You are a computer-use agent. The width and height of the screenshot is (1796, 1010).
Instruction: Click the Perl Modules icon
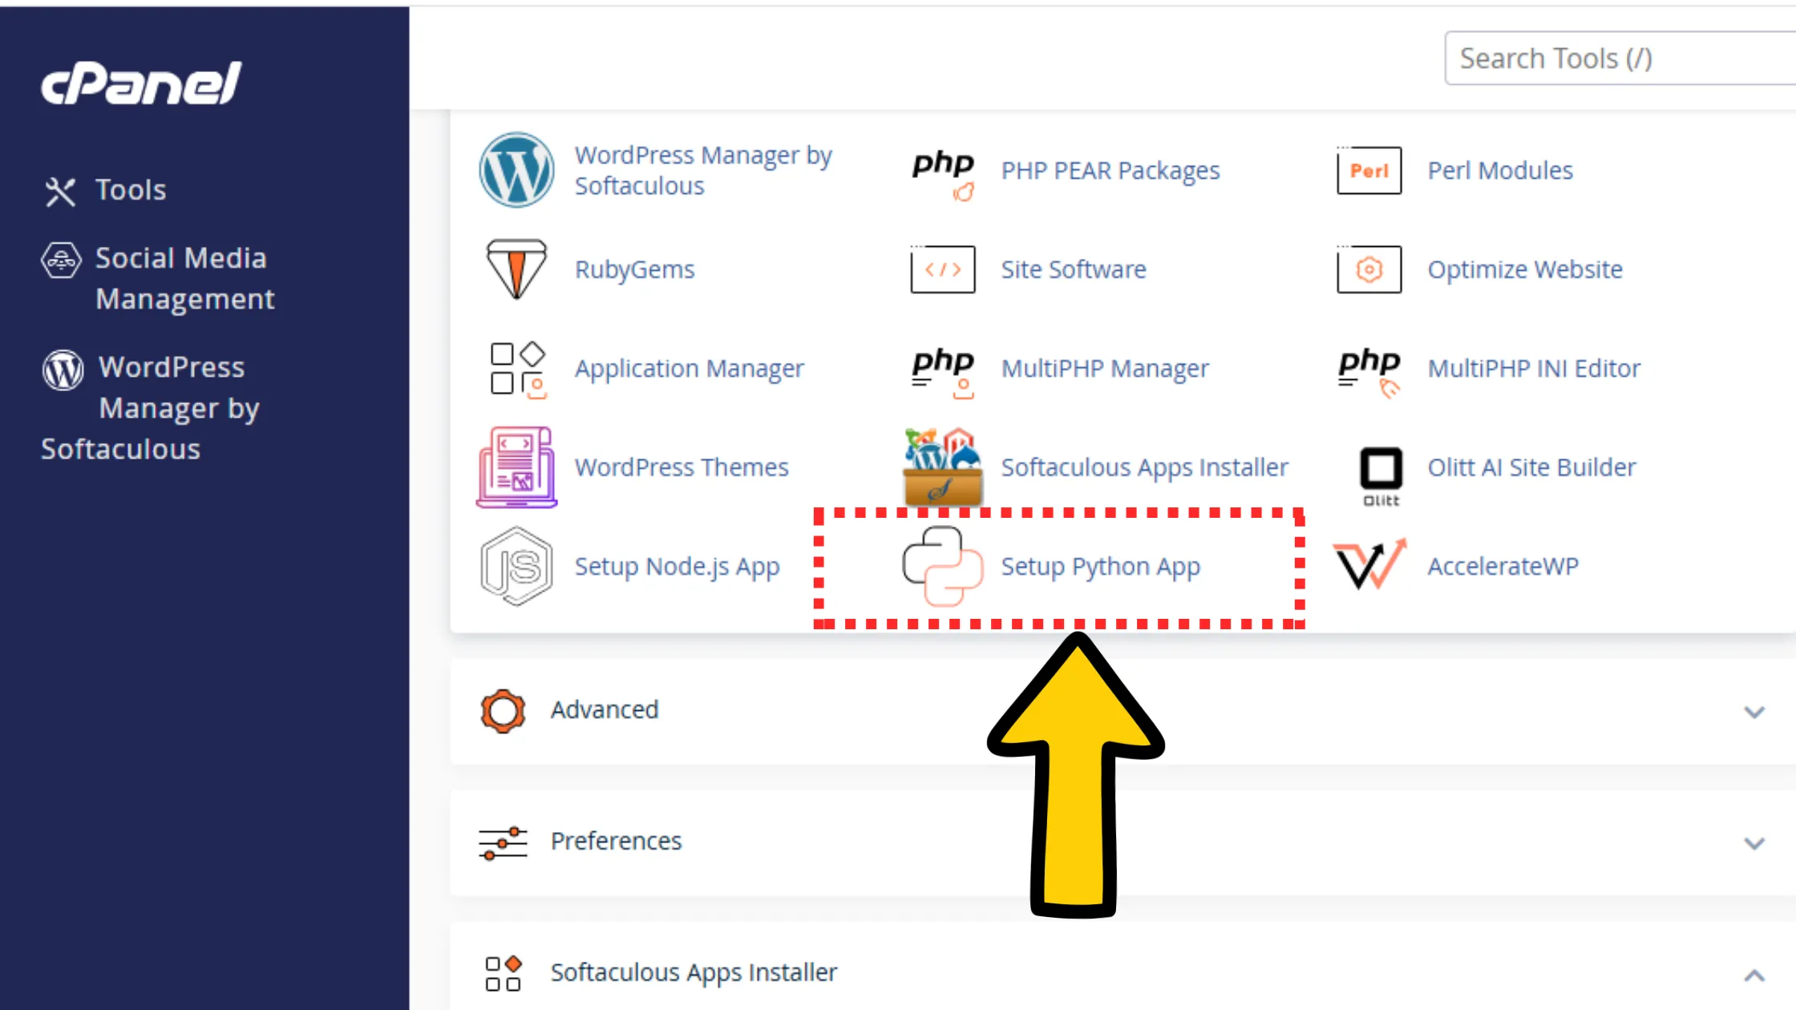coord(1369,170)
